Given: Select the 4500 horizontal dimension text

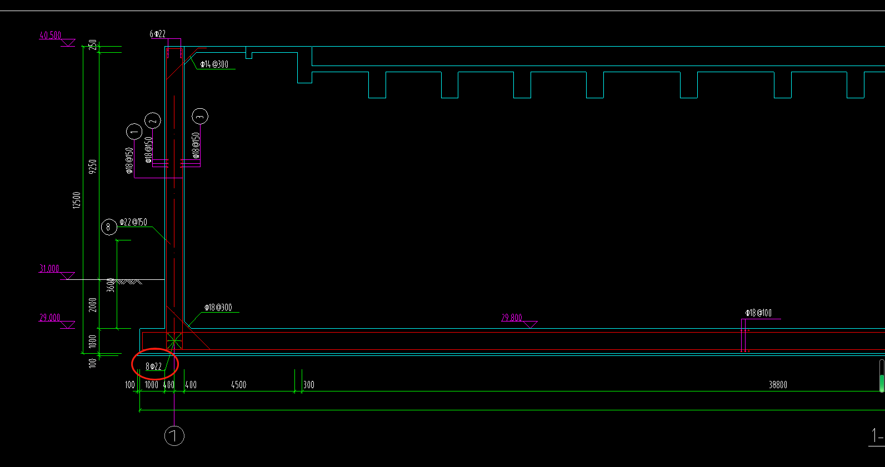Looking at the screenshot, I should click(x=239, y=385).
